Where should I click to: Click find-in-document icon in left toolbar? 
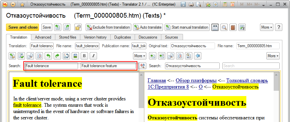pyautogui.click(x=30, y=56)
